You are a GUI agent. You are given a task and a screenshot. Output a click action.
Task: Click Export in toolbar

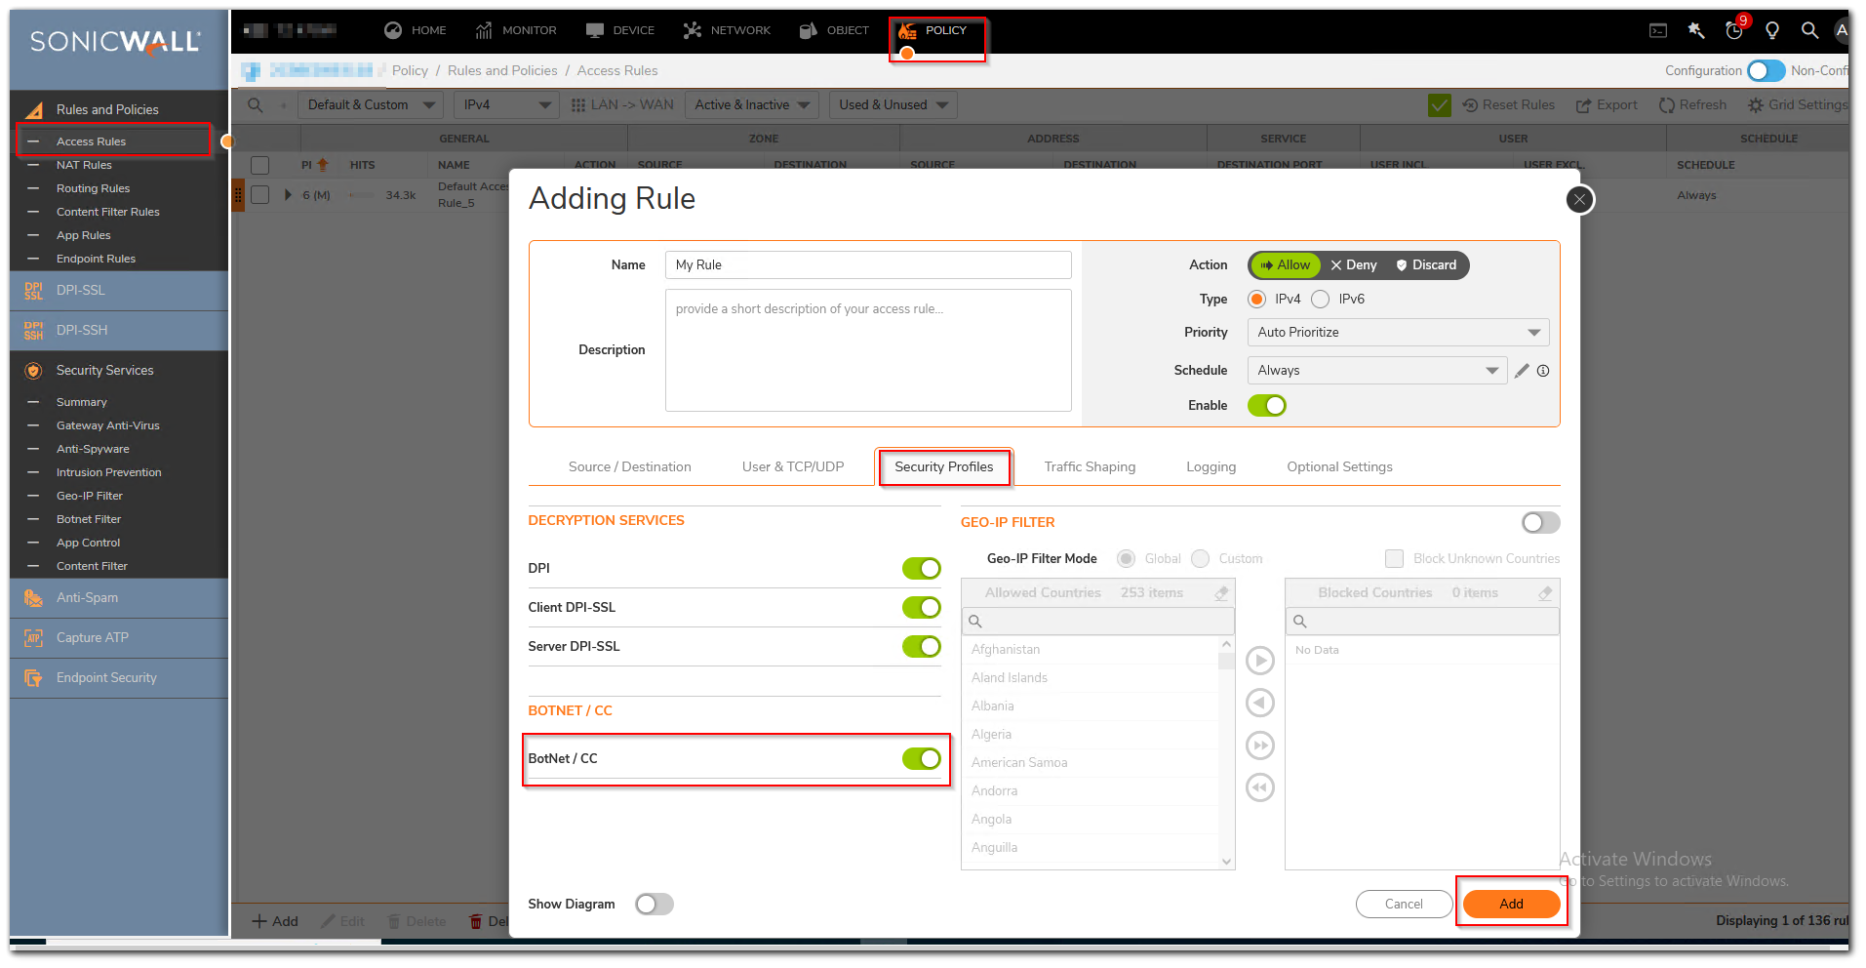(1607, 105)
